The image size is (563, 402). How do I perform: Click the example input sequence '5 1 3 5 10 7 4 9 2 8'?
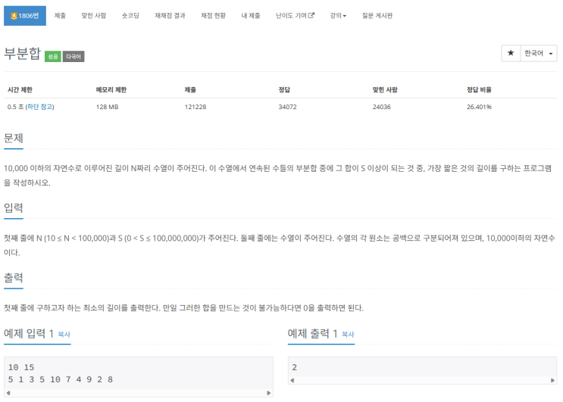pos(61,379)
